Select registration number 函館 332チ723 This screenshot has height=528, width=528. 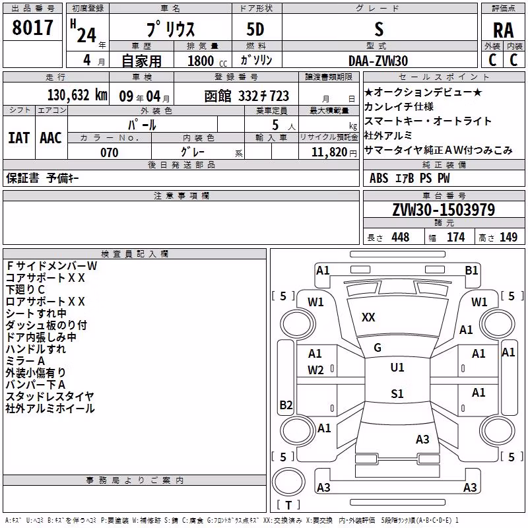click(x=246, y=96)
